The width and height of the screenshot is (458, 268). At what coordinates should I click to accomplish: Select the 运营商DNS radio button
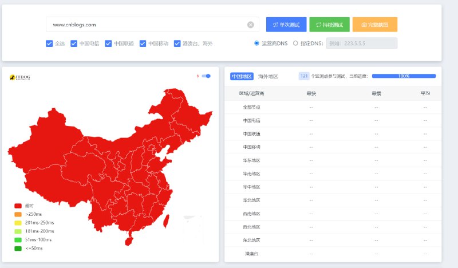pos(256,44)
